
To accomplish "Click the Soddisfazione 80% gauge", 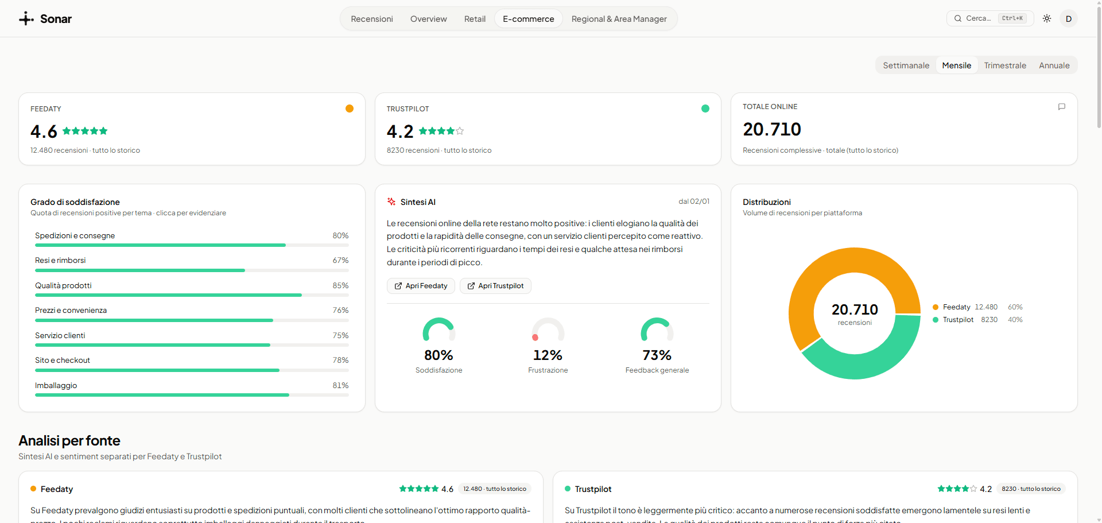I will (439, 330).
